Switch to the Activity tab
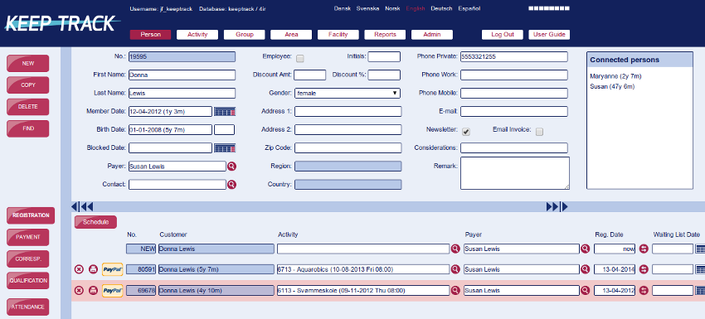This screenshot has width=705, height=319. click(x=197, y=35)
